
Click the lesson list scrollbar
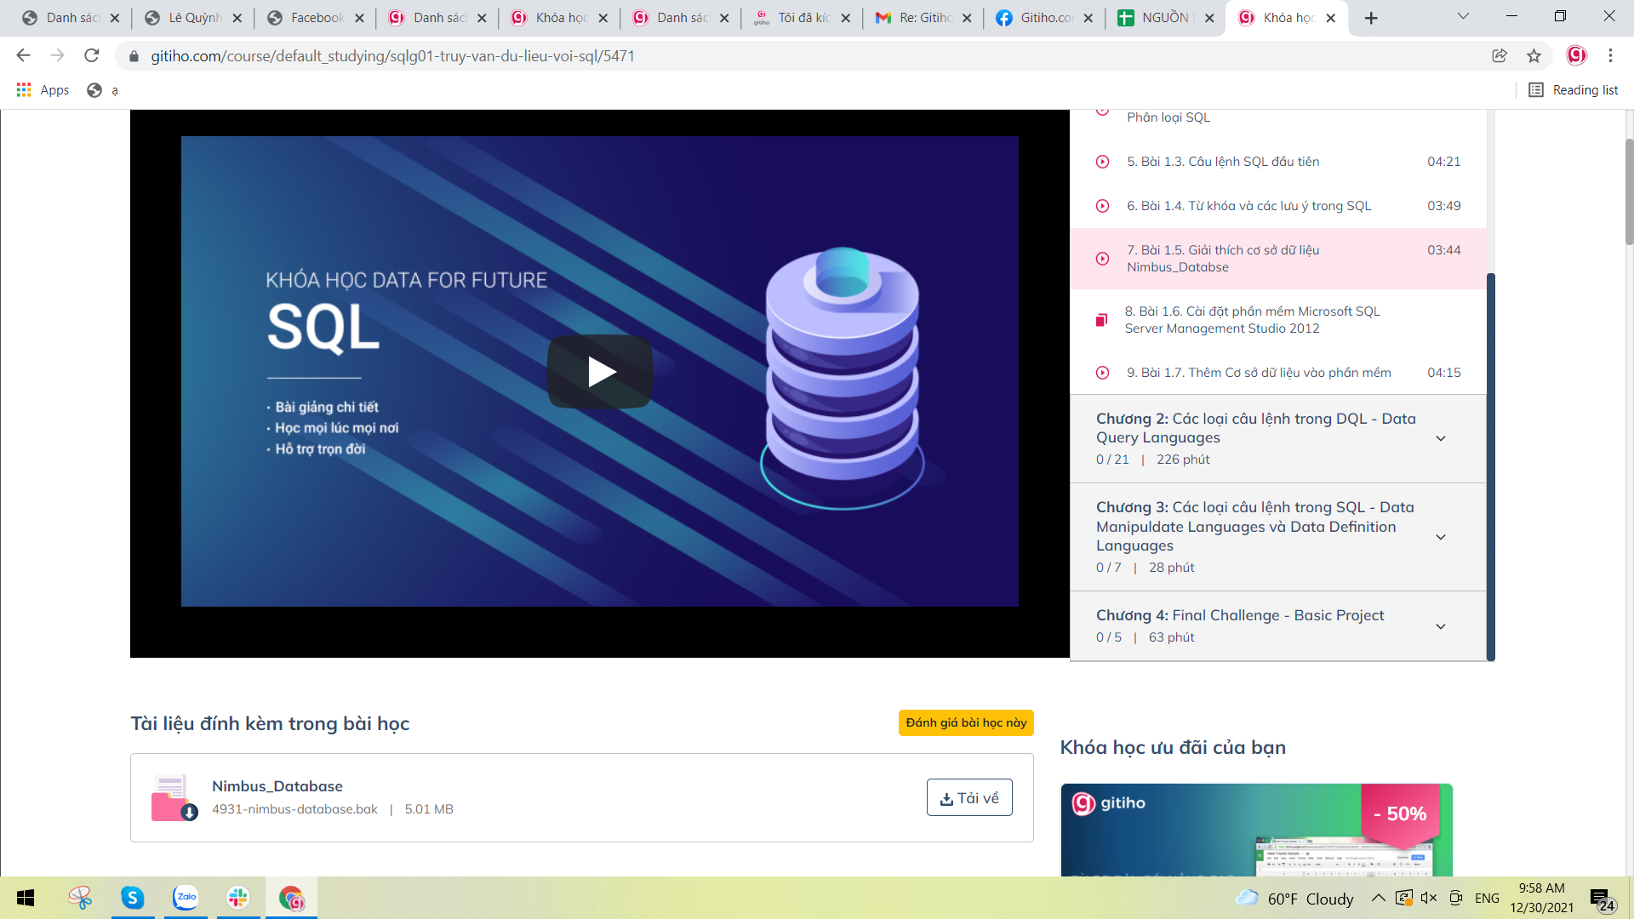pos(1491,466)
